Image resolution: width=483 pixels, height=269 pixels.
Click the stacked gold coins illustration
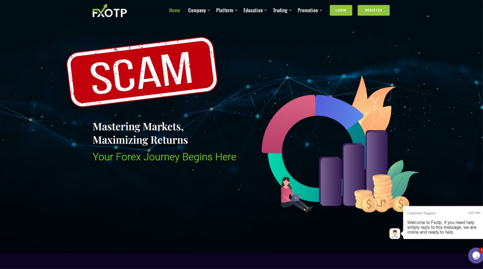click(x=382, y=194)
